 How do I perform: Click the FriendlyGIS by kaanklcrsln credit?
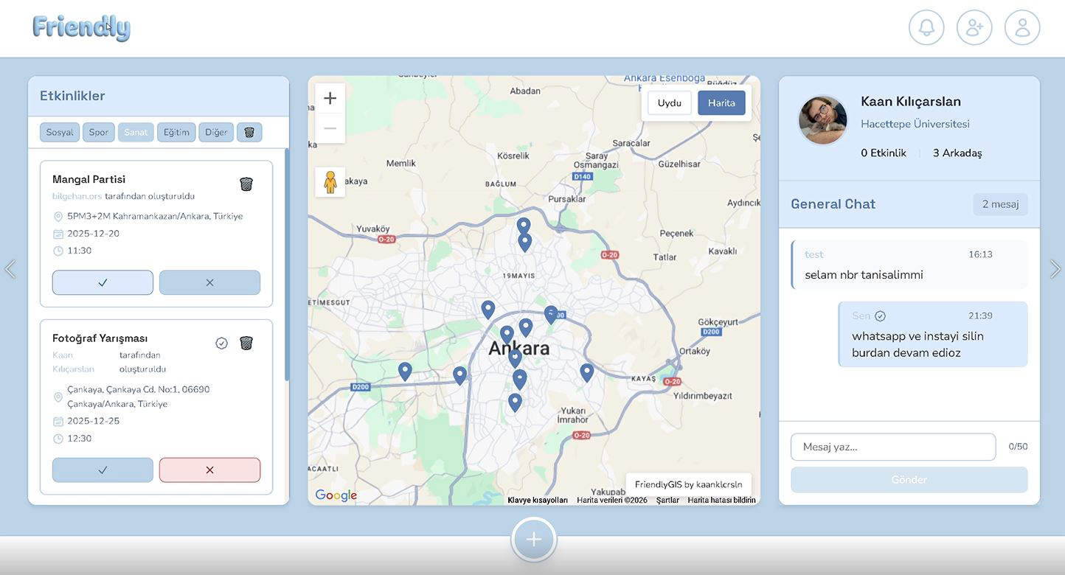tap(689, 484)
